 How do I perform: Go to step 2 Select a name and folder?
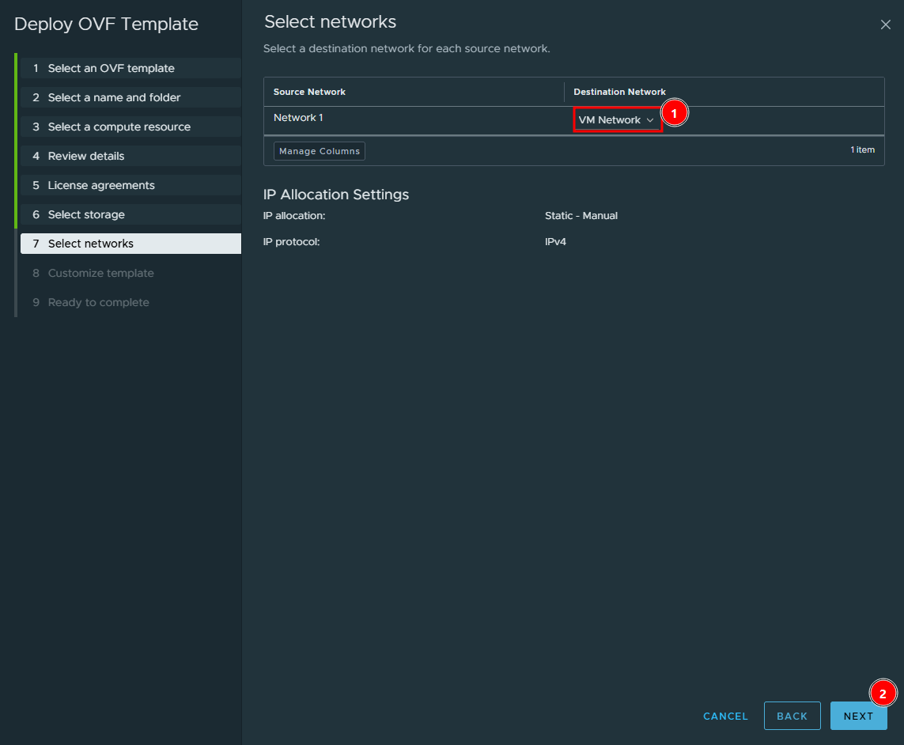(x=130, y=97)
